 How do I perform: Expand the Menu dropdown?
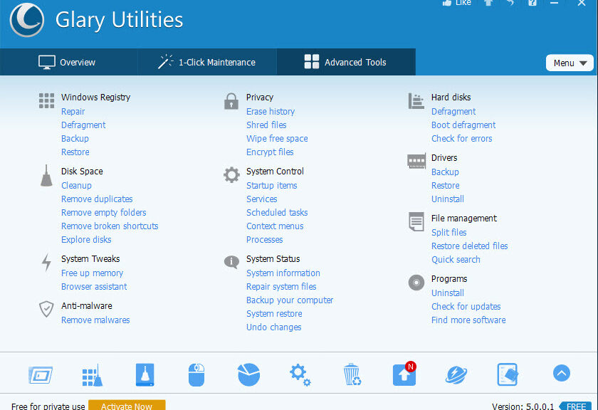(570, 63)
